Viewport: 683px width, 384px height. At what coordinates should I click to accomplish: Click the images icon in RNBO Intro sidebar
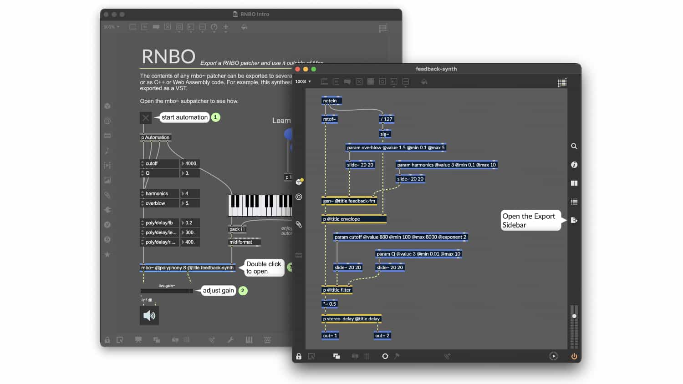coord(107,180)
